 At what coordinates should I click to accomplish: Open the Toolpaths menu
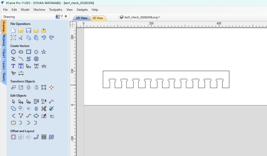pyautogui.click(x=56, y=10)
